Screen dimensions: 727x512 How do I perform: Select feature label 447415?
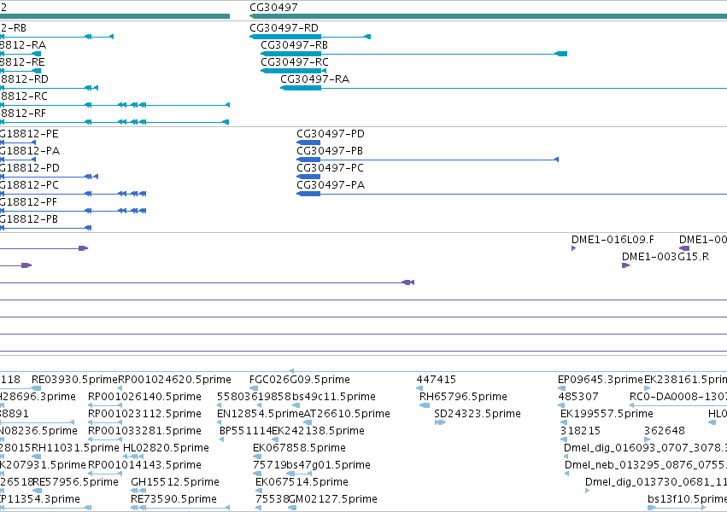tap(437, 380)
